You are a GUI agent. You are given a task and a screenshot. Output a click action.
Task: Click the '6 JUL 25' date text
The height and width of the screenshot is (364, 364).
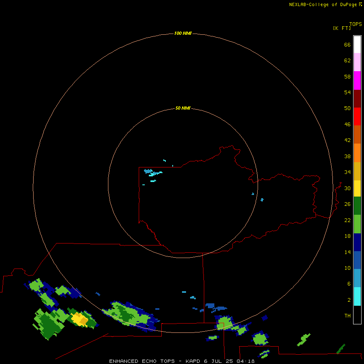(x=218, y=361)
